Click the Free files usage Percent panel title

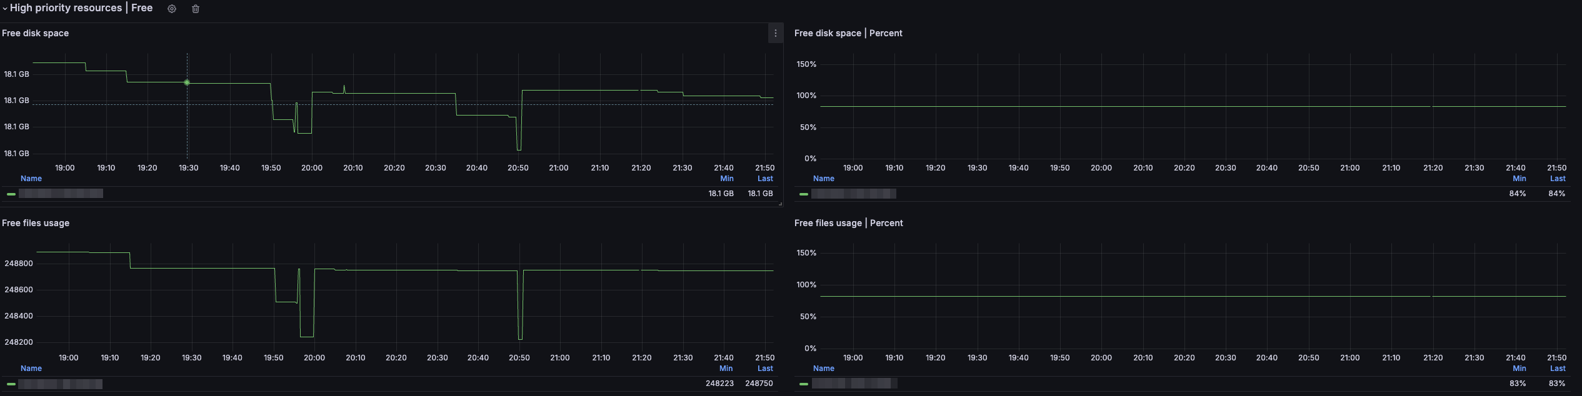[x=848, y=223]
